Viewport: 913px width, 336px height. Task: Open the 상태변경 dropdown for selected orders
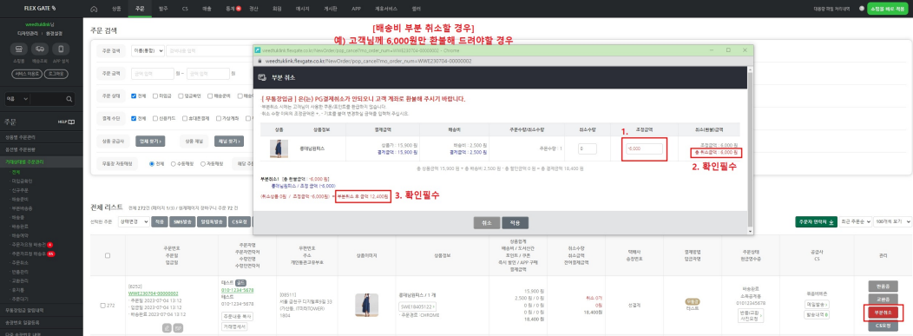click(133, 222)
